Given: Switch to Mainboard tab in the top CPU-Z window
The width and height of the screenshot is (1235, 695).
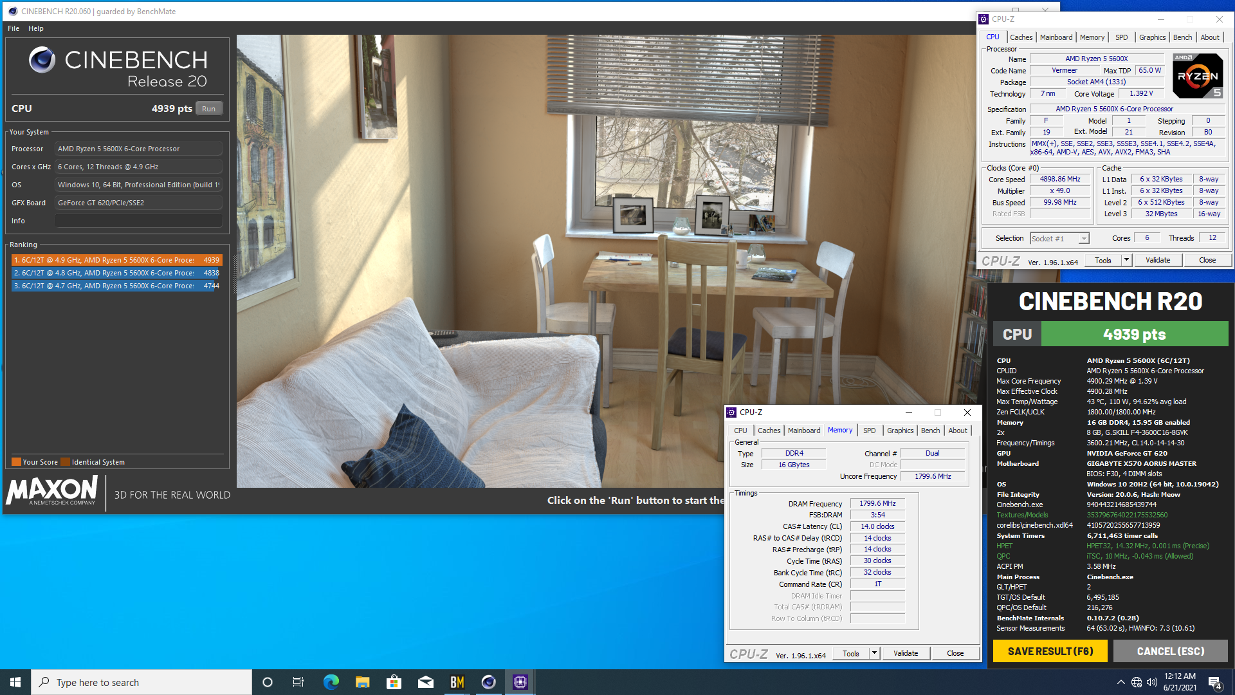Looking at the screenshot, I should [x=1056, y=37].
